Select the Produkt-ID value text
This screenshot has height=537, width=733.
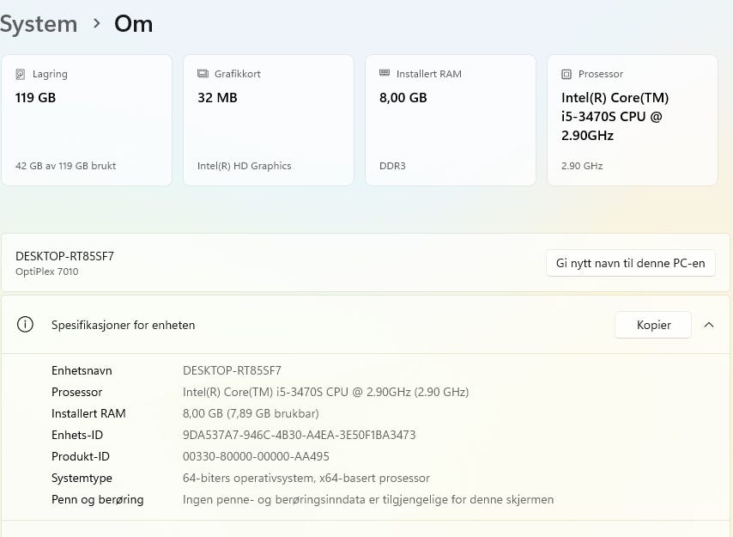[256, 456]
